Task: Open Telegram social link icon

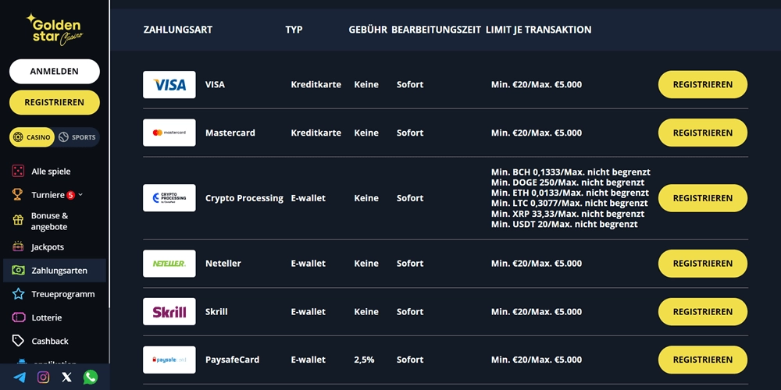Action: [x=20, y=378]
